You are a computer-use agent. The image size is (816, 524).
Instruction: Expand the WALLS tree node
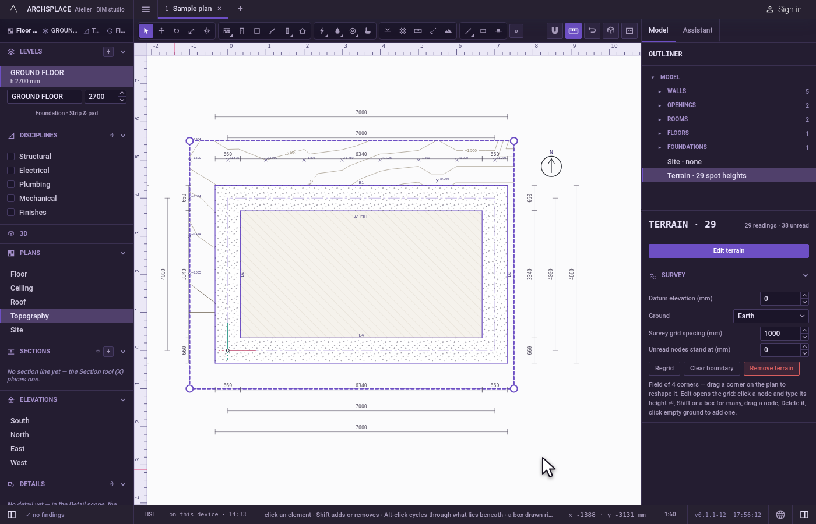[x=660, y=91]
